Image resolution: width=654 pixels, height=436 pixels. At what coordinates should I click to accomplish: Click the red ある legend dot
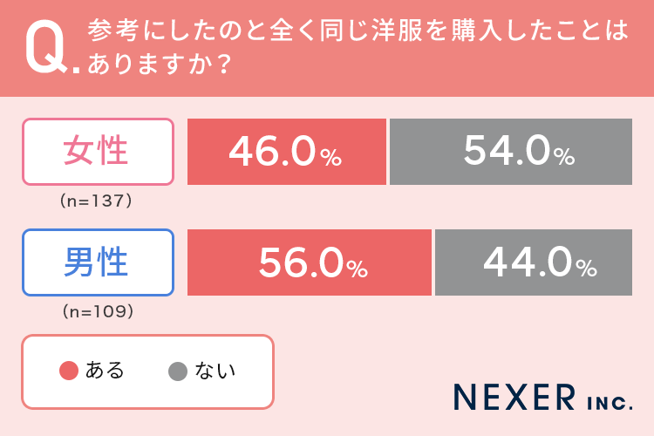click(x=69, y=371)
